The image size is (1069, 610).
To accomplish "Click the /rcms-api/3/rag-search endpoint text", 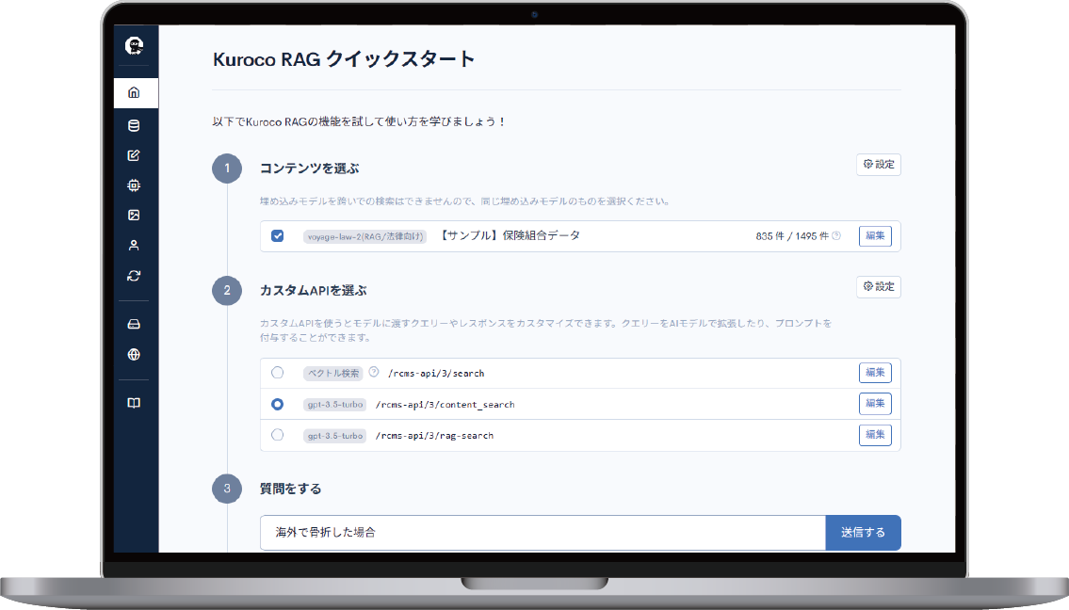I will [435, 436].
